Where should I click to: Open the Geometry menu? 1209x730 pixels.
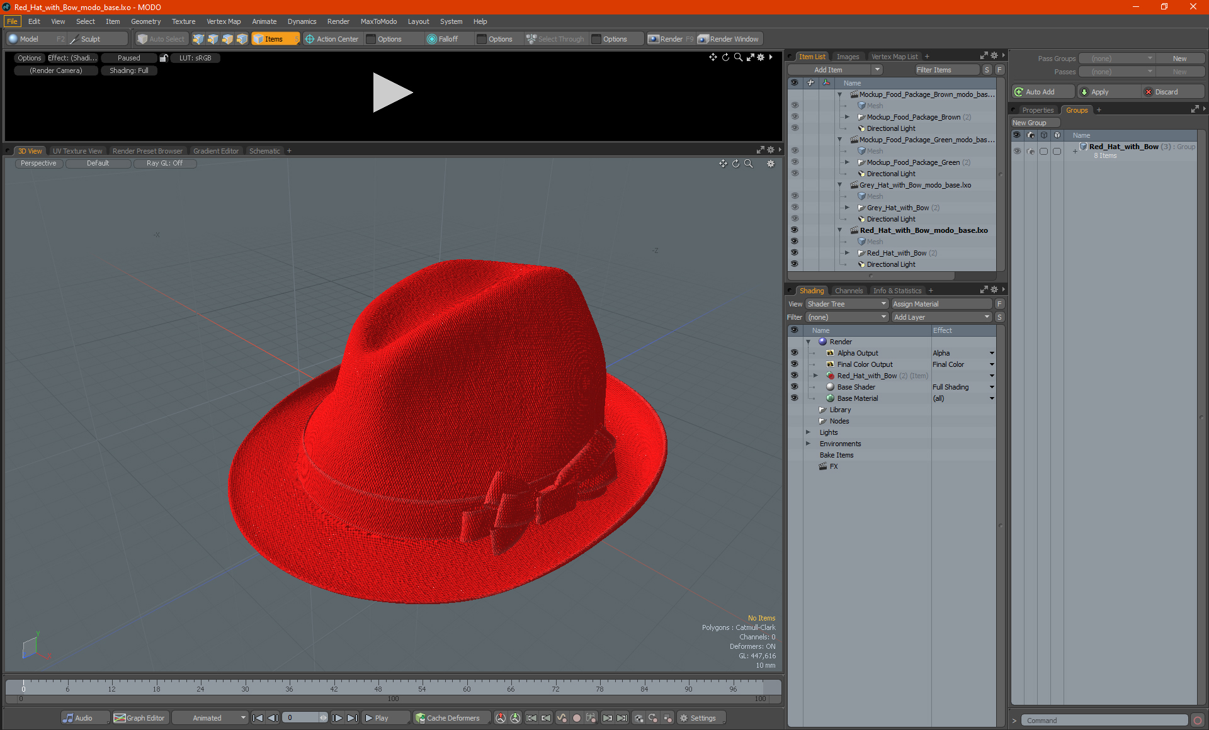pos(145,21)
